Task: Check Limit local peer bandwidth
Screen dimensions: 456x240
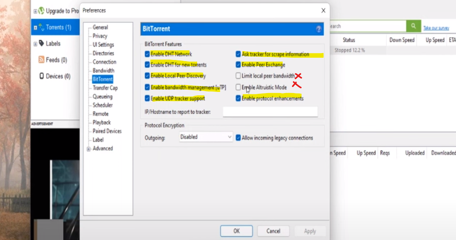Action: click(x=238, y=76)
